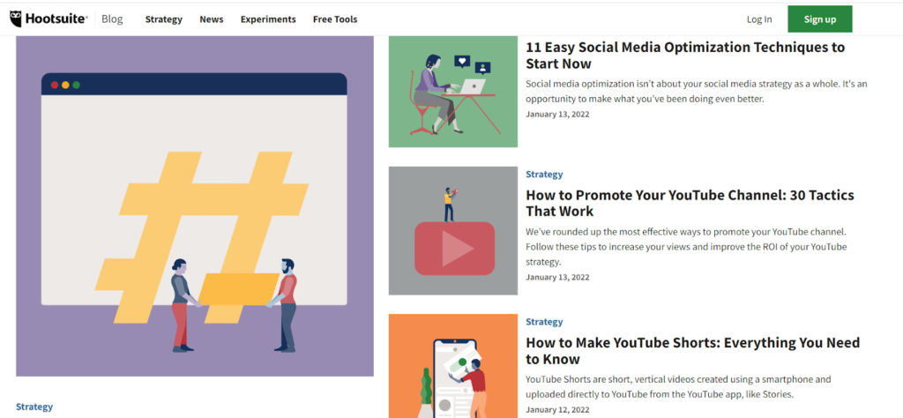The height and width of the screenshot is (418, 903).
Task: Click Strategy tag below the hashtag image
Action: tap(34, 407)
